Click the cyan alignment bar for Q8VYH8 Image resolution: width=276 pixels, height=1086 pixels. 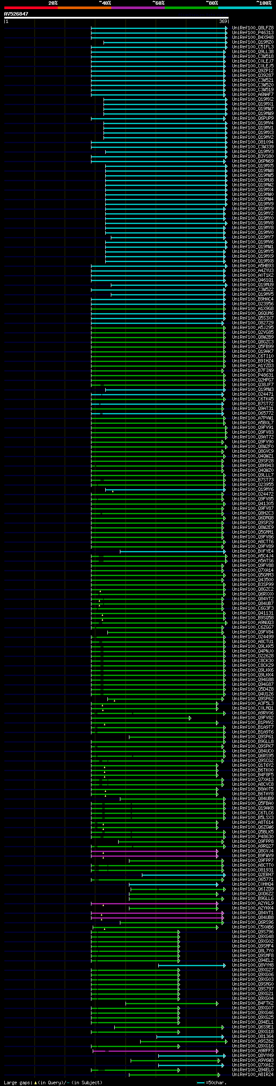(192, 965)
